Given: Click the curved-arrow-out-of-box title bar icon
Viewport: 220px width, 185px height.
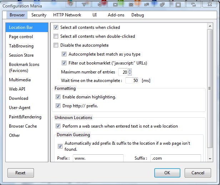Looking at the screenshot, I should tap(100, 5).
